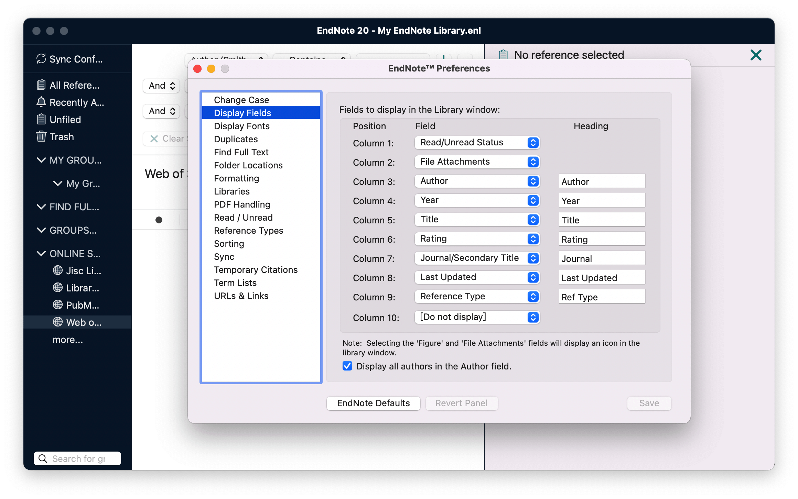Viewport: 798px width, 499px height.
Task: Edit the Journal heading text field
Action: pyautogui.click(x=602, y=258)
